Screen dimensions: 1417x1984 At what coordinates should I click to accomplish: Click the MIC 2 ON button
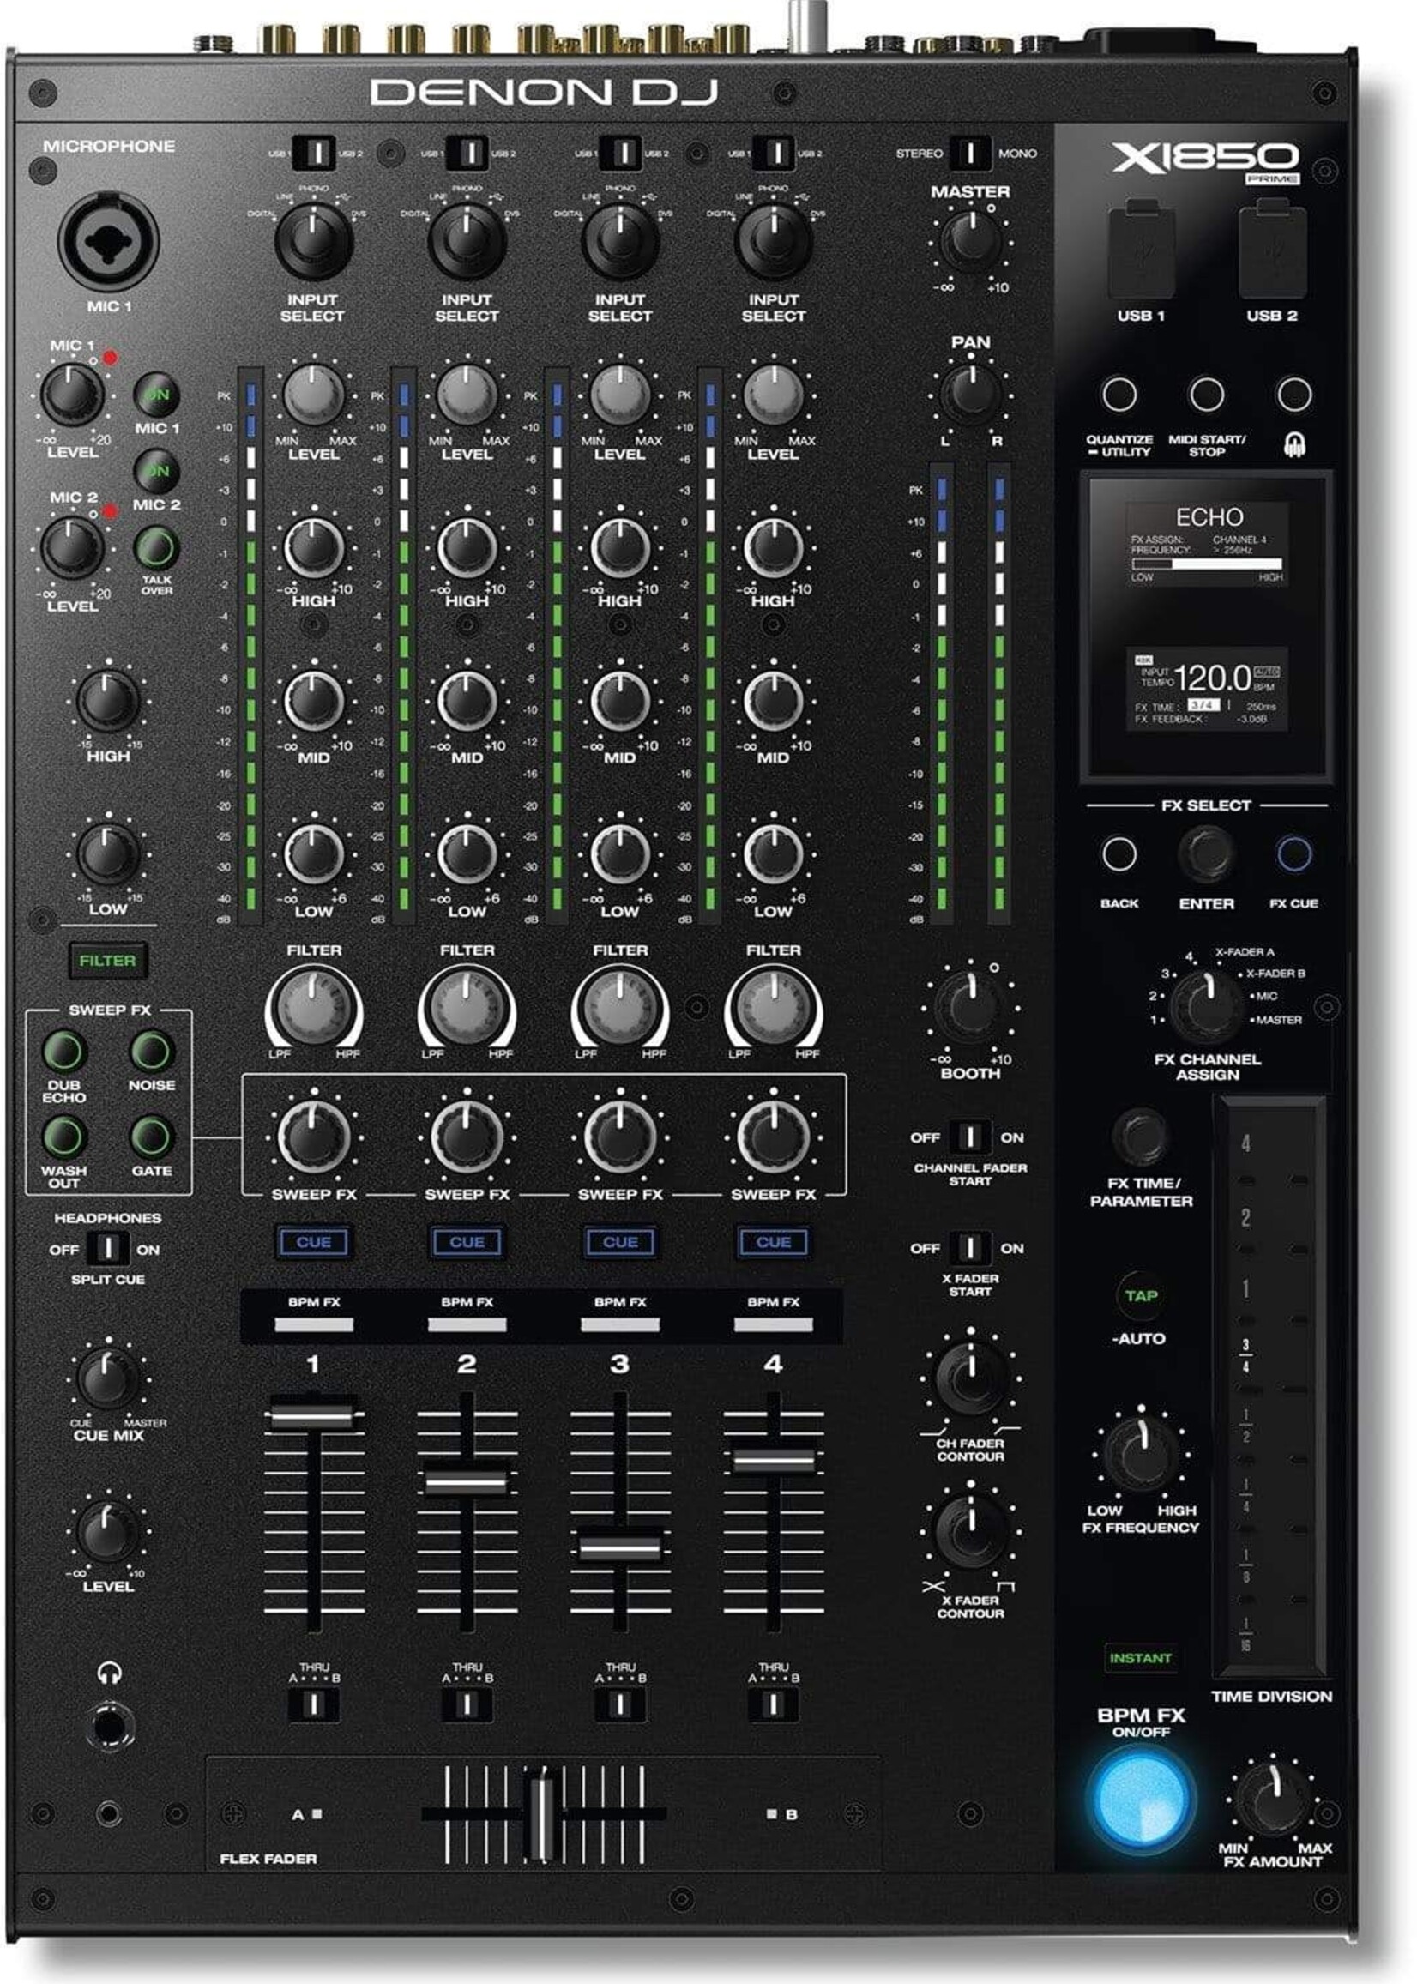(157, 471)
